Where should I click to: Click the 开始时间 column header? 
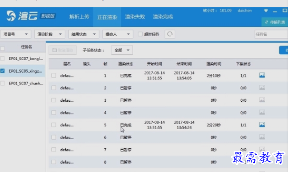(x=155, y=64)
